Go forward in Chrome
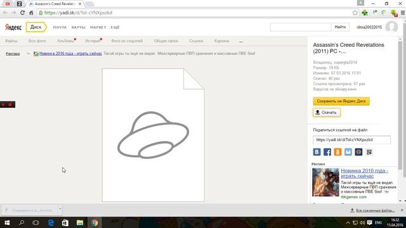This screenshot has height=228, width=406. (x=14, y=13)
